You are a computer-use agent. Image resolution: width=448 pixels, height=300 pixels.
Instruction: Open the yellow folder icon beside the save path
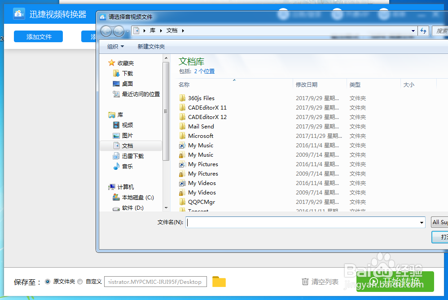219,282
